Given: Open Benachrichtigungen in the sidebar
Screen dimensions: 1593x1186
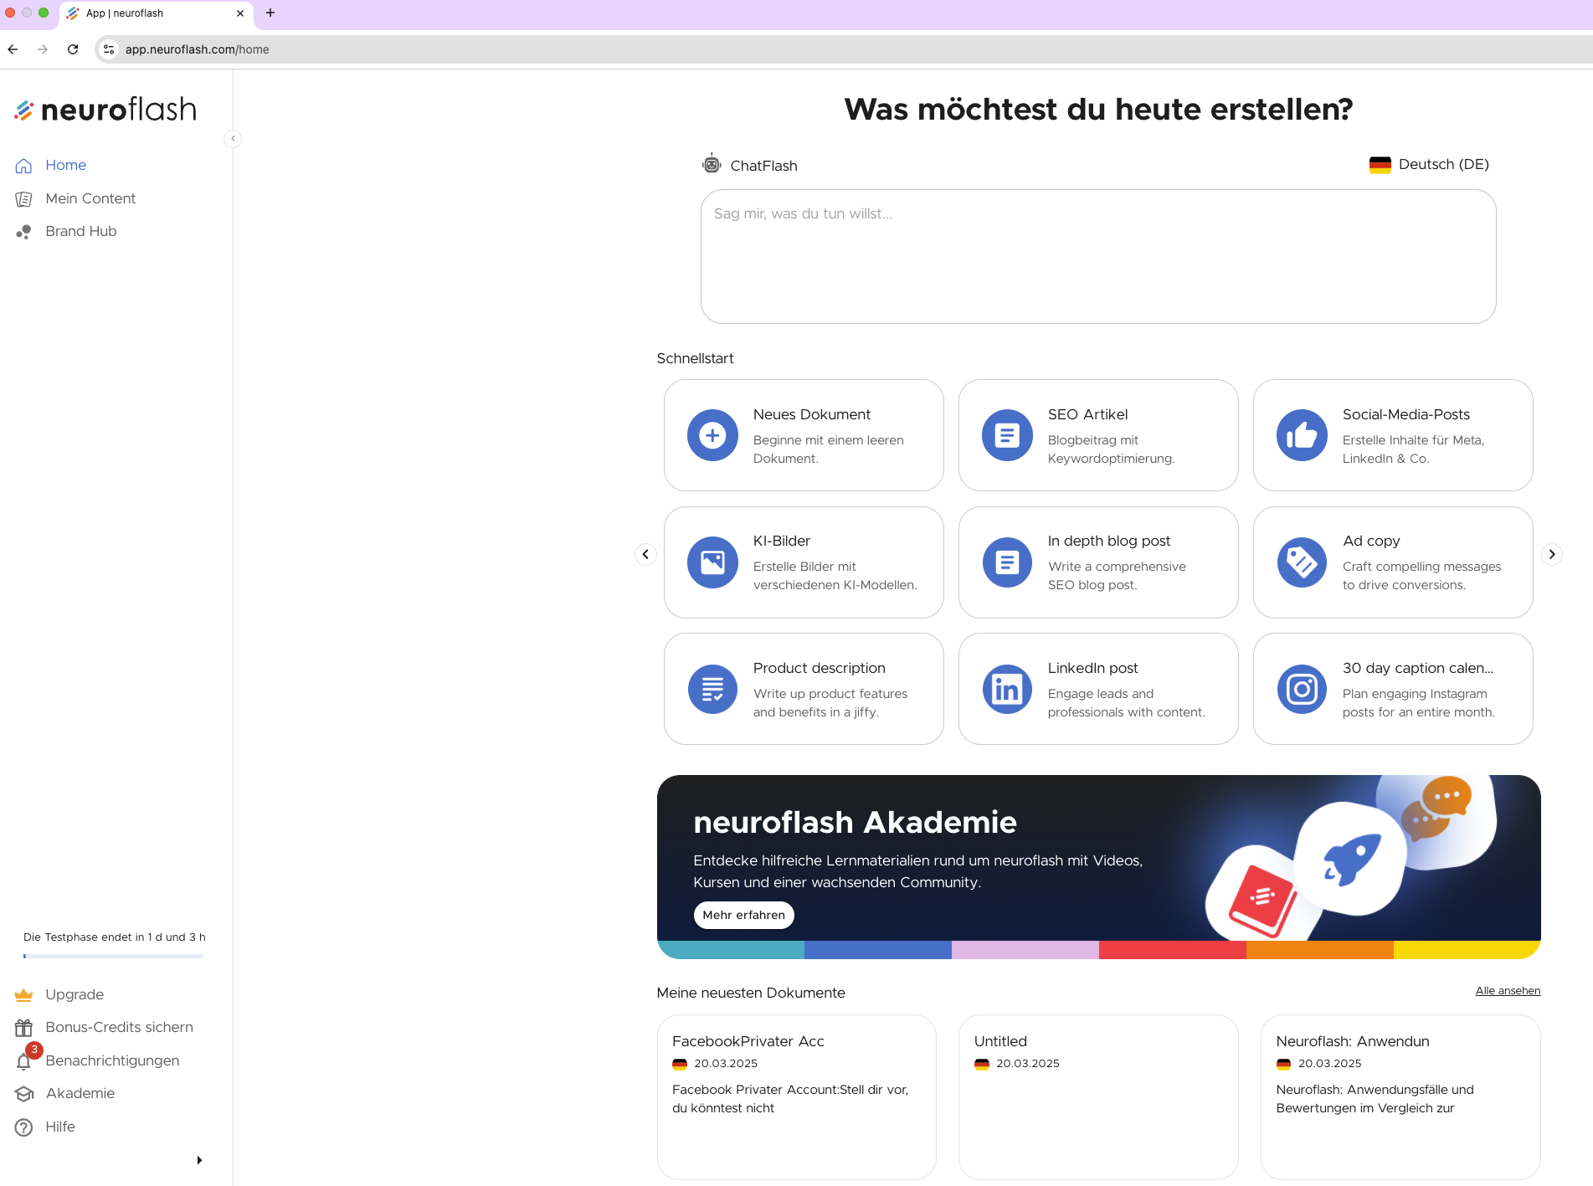Looking at the screenshot, I should 112,1061.
